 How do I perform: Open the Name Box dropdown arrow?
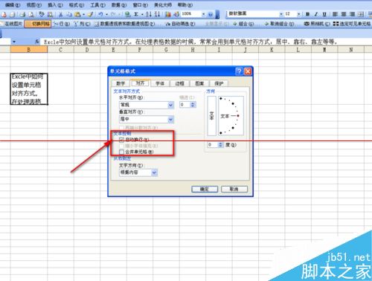14,42
